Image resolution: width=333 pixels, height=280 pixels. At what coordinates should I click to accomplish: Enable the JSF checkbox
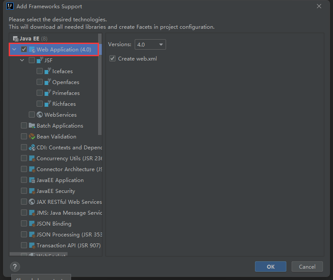tap(32, 60)
